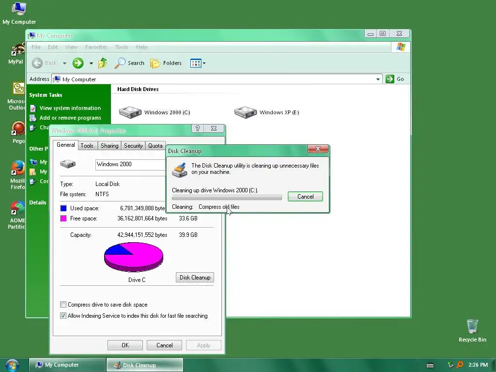
Task: Open the Back button history dropdown
Action: [64, 63]
